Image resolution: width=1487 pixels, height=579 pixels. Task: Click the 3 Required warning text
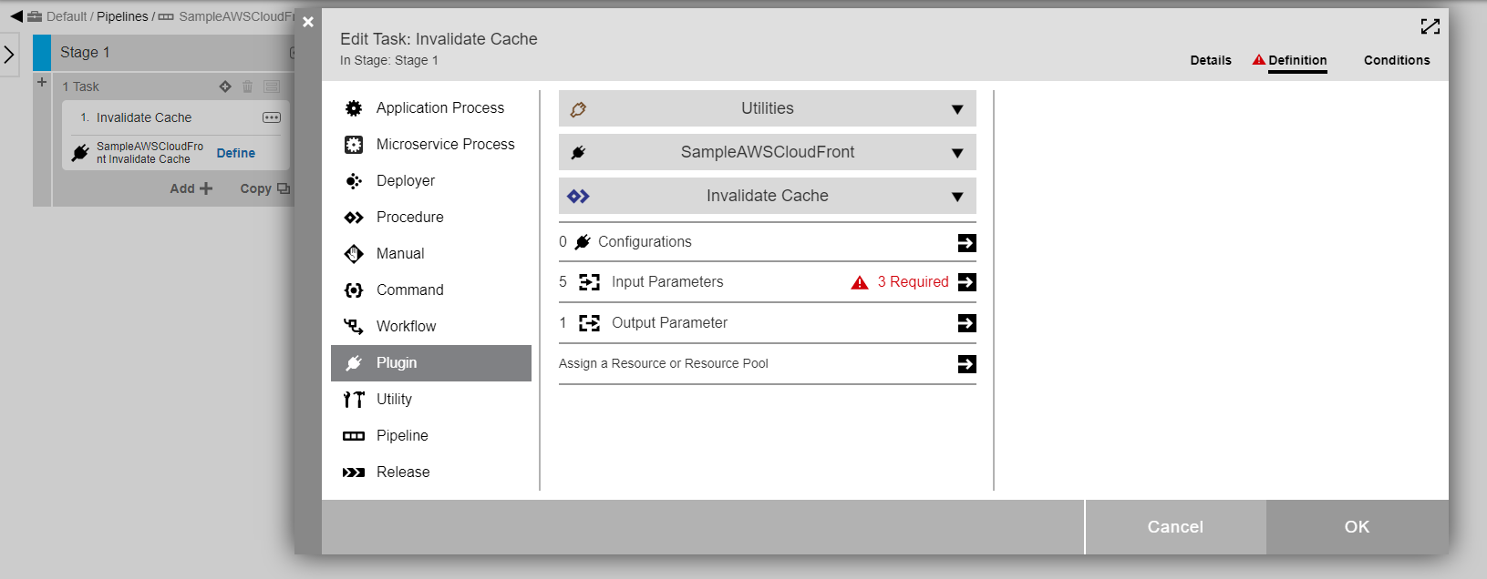914,282
